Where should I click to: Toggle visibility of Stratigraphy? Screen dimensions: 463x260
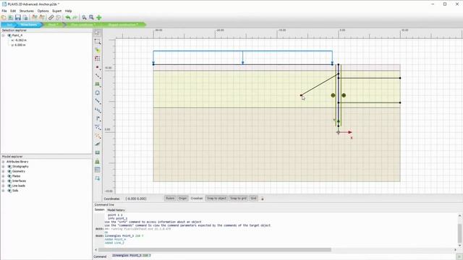point(9,167)
